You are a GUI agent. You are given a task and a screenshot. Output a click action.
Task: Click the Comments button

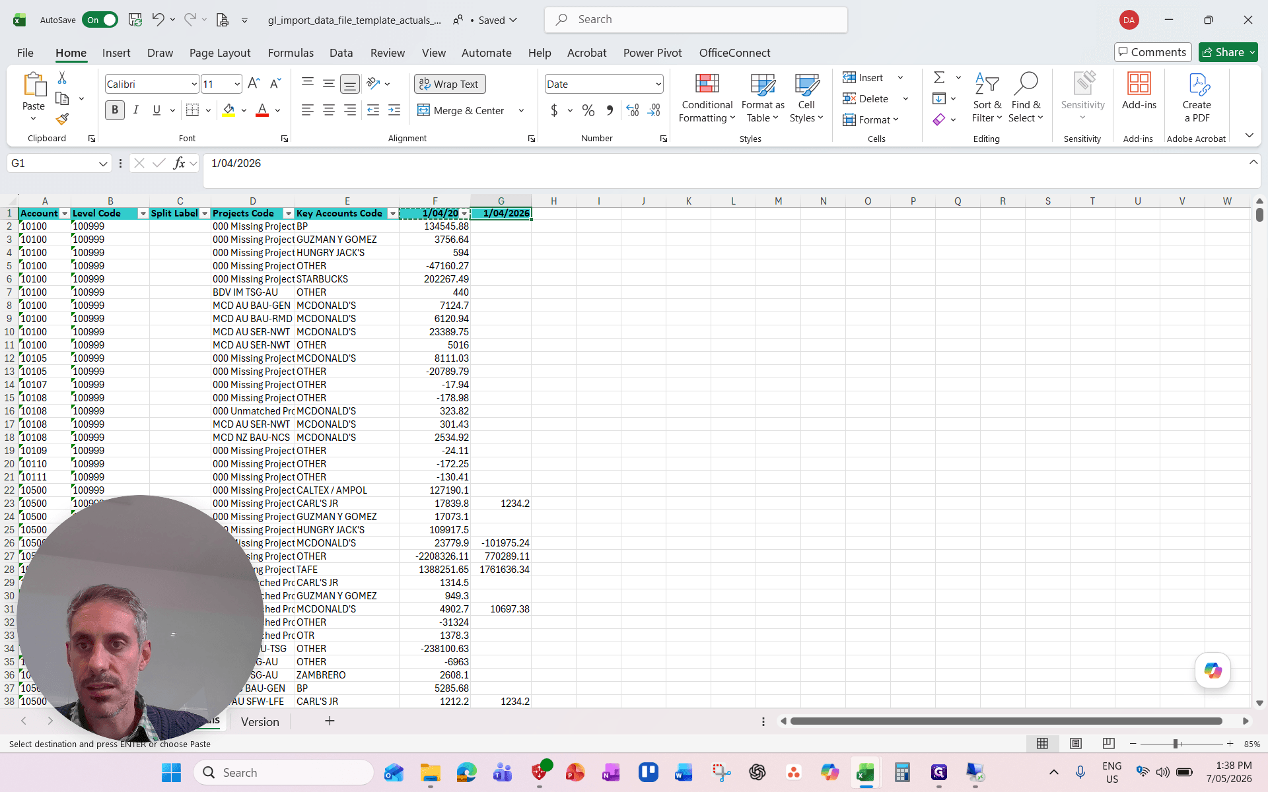tap(1152, 52)
